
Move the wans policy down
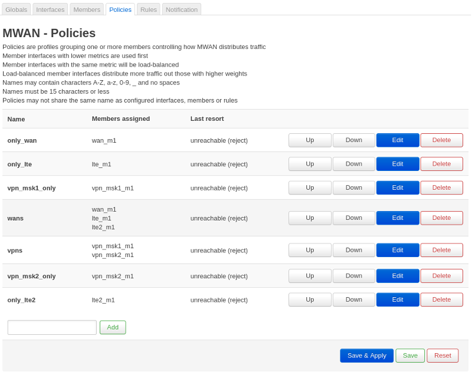click(x=353, y=218)
